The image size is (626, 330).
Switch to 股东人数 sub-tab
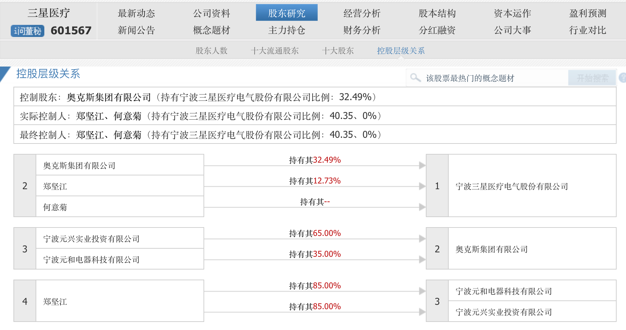212,51
